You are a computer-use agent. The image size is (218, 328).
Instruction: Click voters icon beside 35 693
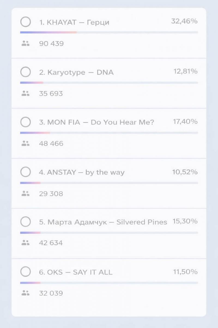pos(25,93)
